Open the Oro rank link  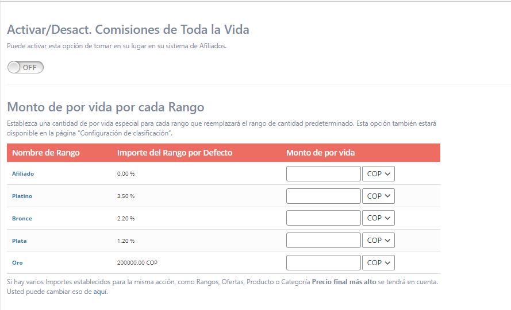tap(17, 263)
